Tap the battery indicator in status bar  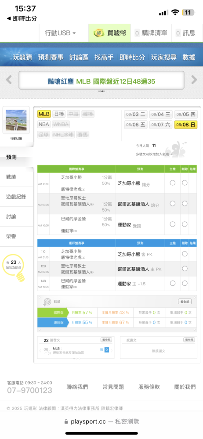point(188,12)
